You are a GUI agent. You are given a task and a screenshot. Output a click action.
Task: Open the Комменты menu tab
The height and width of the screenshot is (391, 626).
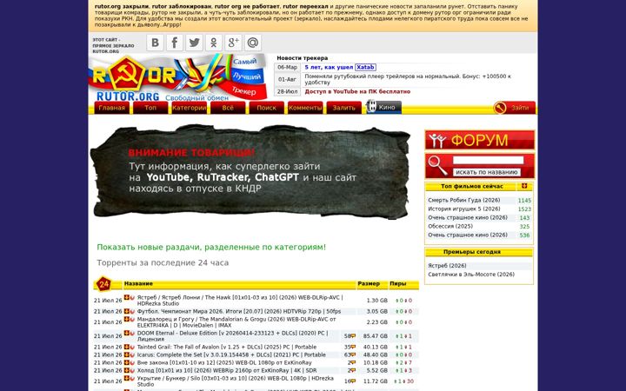305,108
